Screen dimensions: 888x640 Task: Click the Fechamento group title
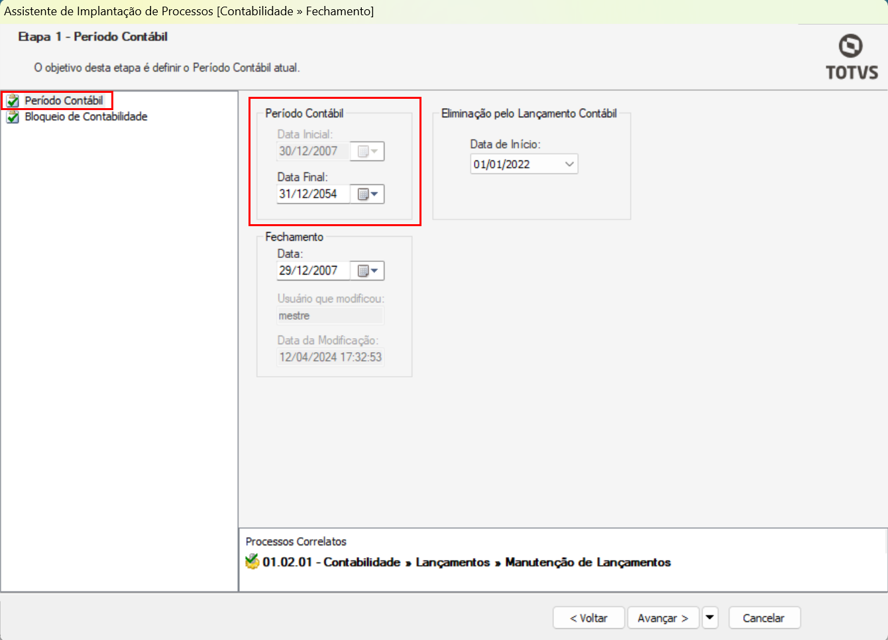click(x=294, y=237)
